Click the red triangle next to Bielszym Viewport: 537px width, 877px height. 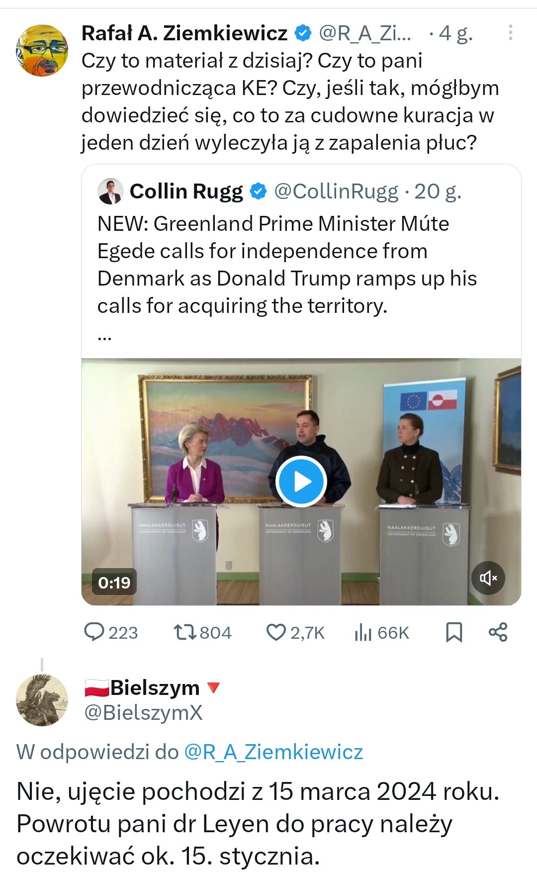coord(213,687)
